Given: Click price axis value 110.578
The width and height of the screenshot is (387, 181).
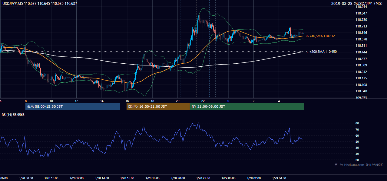Looking at the screenshot, I should 361,39.
